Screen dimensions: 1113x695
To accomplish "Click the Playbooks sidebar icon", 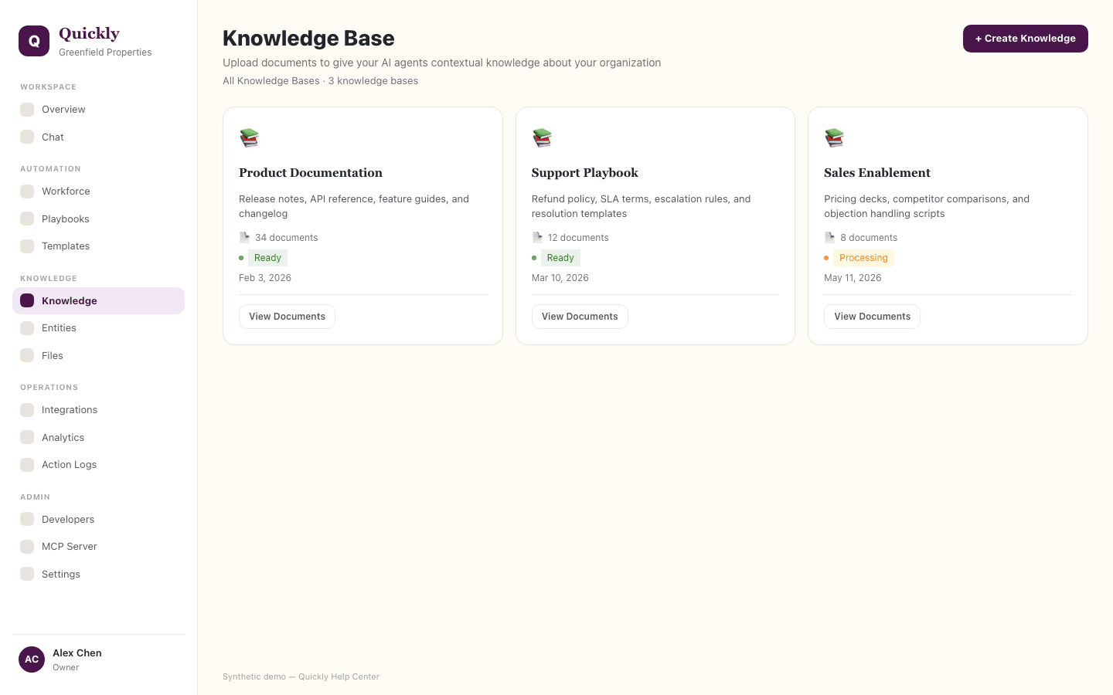I will coord(27,219).
